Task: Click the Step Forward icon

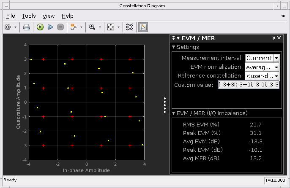Action: [50, 27]
